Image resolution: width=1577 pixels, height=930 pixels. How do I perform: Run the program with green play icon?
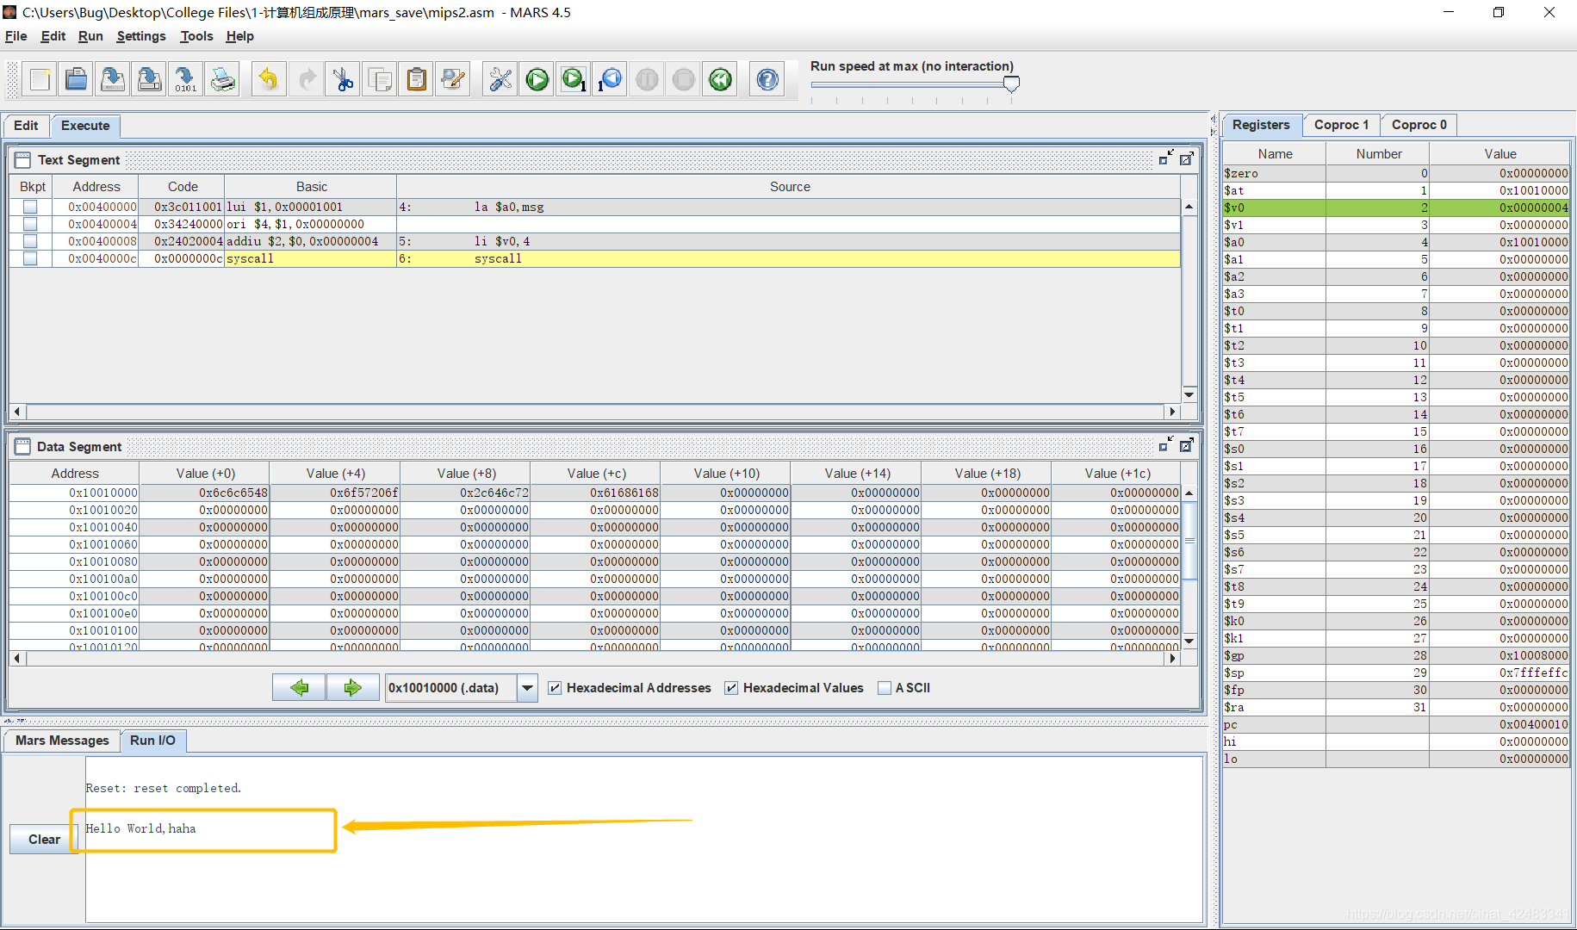537,80
